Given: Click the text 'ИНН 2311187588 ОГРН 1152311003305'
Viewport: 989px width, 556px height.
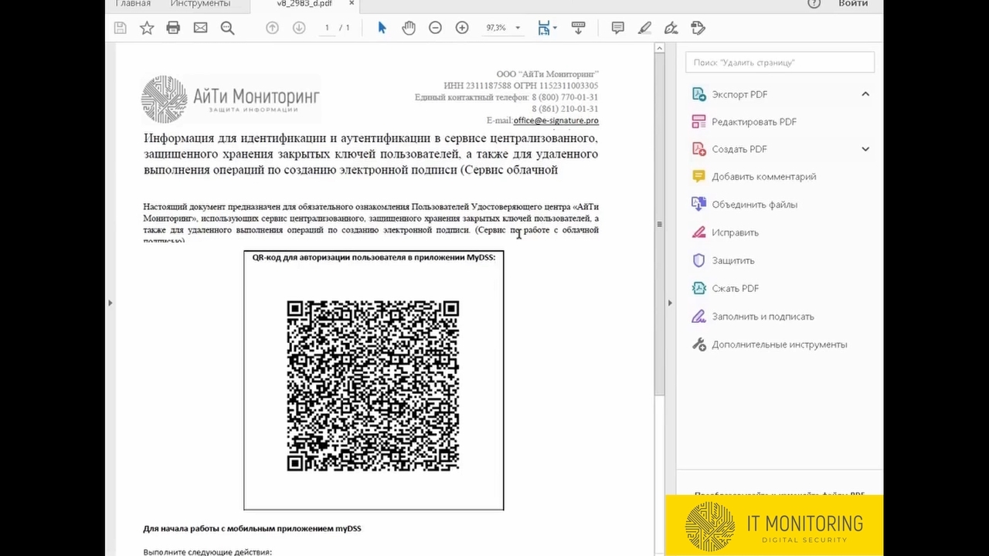Looking at the screenshot, I should tap(521, 86).
